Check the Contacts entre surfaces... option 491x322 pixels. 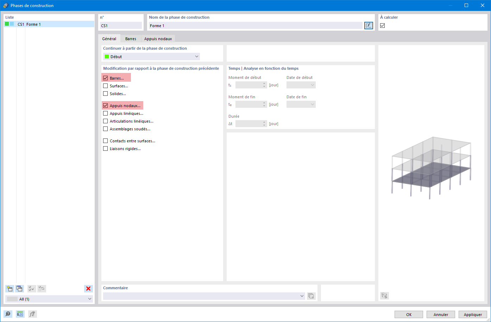[x=105, y=141]
